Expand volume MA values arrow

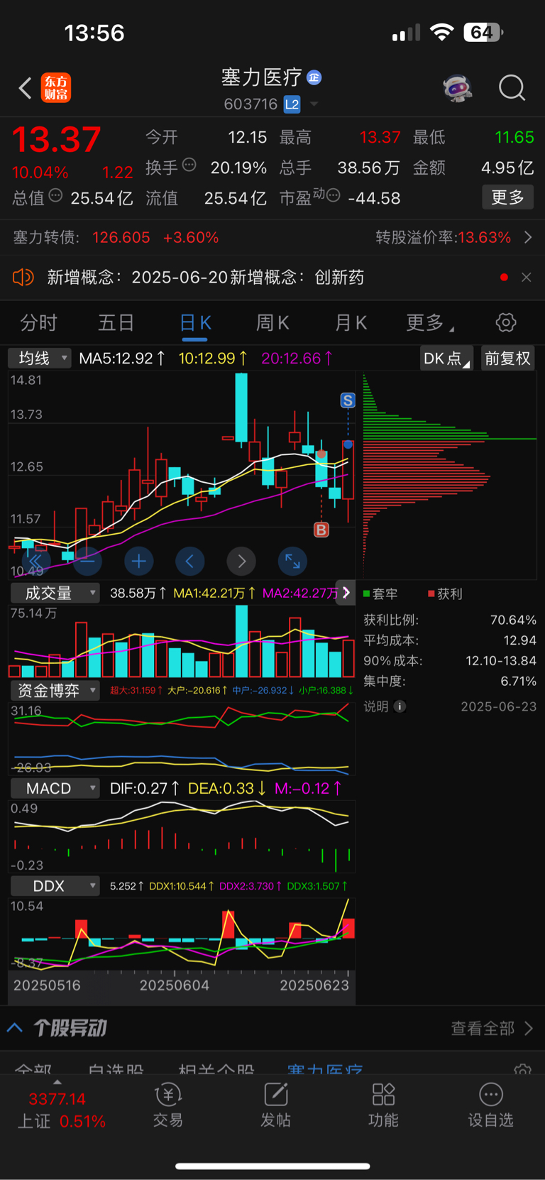point(346,593)
